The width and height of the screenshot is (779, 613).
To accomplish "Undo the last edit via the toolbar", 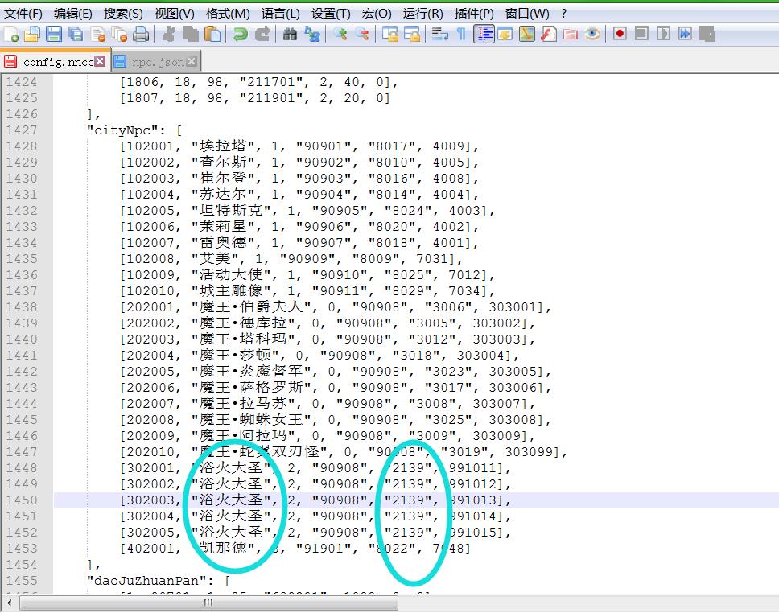I will coord(240,34).
